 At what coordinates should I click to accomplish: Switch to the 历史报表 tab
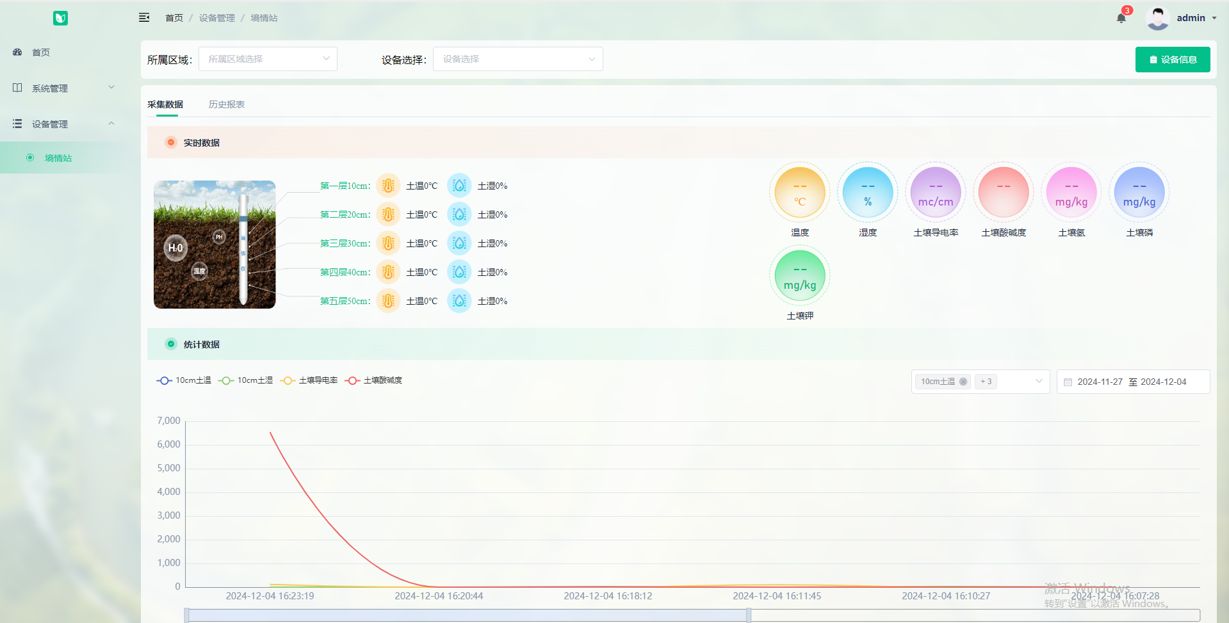[x=227, y=104]
